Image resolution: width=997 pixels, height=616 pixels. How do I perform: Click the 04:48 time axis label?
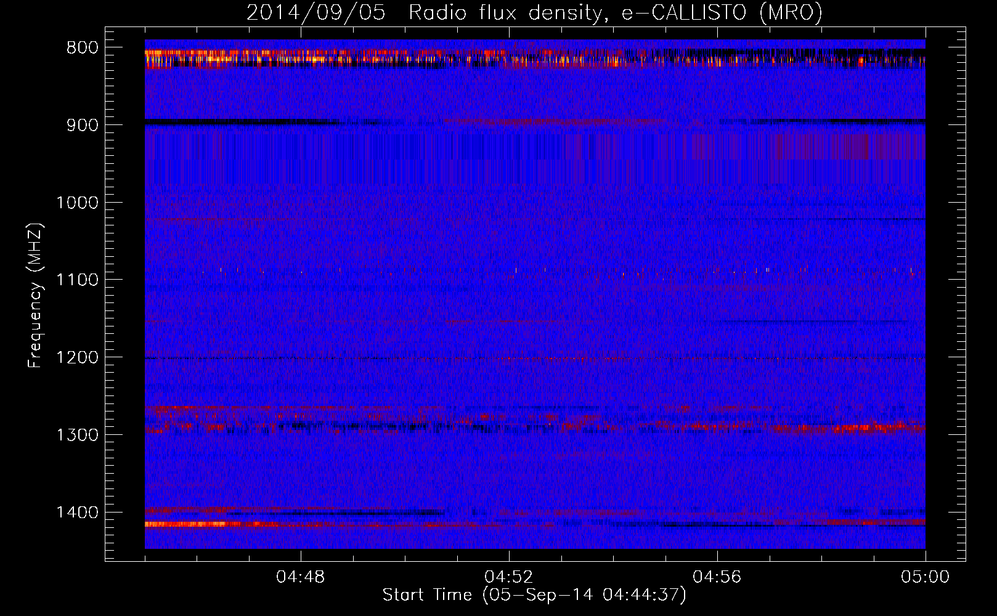[301, 577]
